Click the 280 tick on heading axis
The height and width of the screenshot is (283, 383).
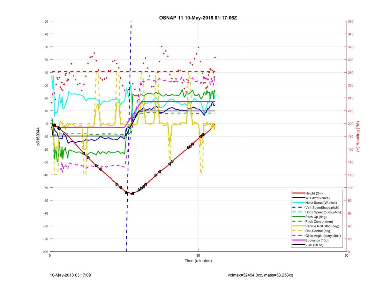351,73
